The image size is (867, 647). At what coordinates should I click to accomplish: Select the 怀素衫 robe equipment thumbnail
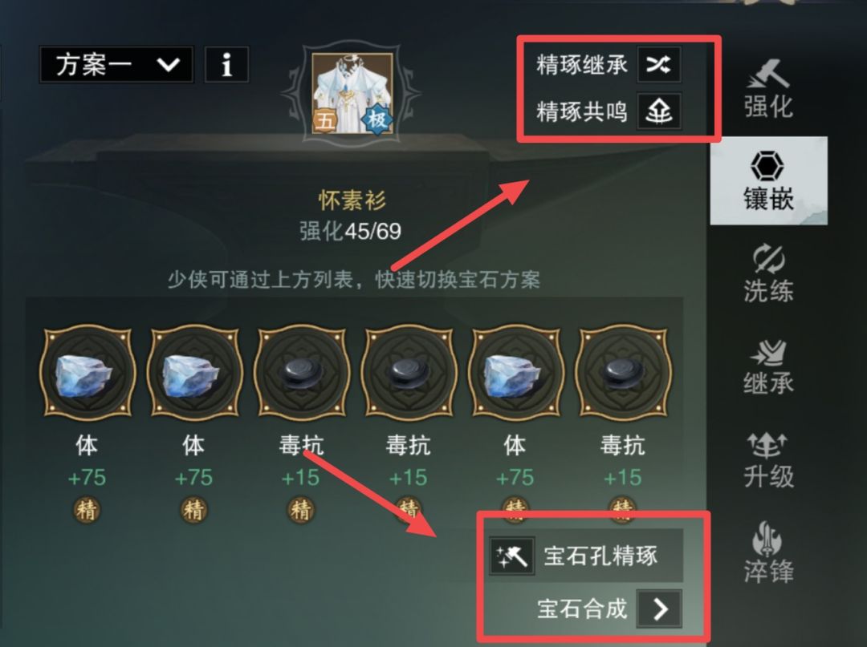[352, 93]
